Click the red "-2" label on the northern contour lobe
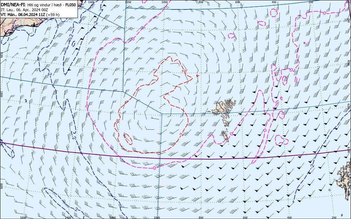This screenshot has width=351, height=219. click(184, 71)
